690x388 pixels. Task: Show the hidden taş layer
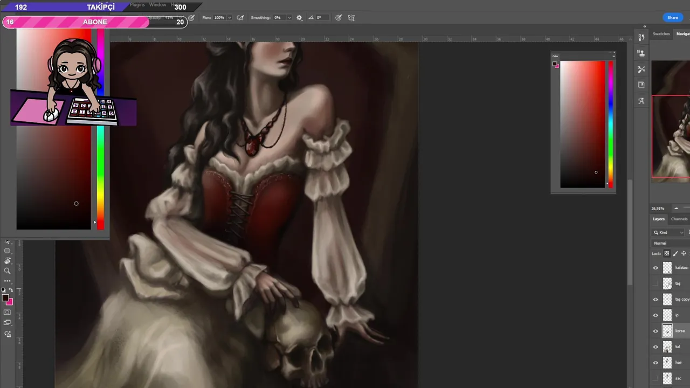655,283
